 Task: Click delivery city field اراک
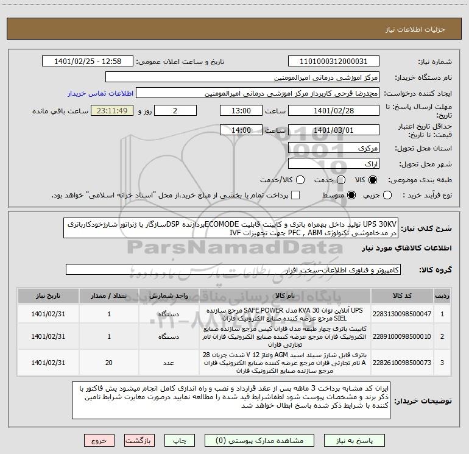[334, 164]
